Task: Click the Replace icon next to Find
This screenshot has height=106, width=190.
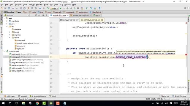Action: click(36, 9)
